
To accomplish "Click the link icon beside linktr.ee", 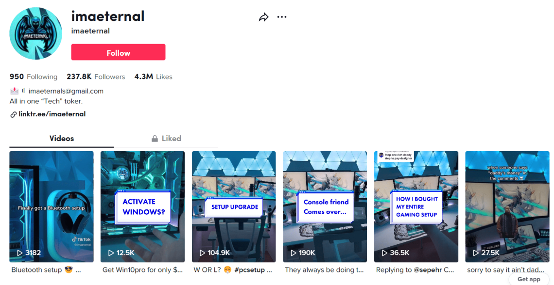I will click(14, 114).
